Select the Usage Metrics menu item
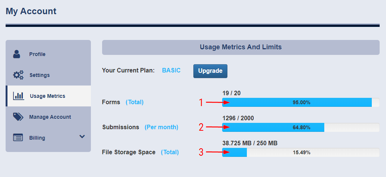 [48, 96]
